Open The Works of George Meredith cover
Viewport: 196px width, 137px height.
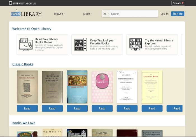[x=27, y=87]
